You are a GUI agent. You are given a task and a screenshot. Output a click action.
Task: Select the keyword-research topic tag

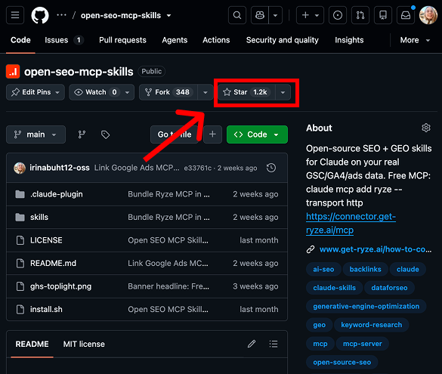(372, 325)
